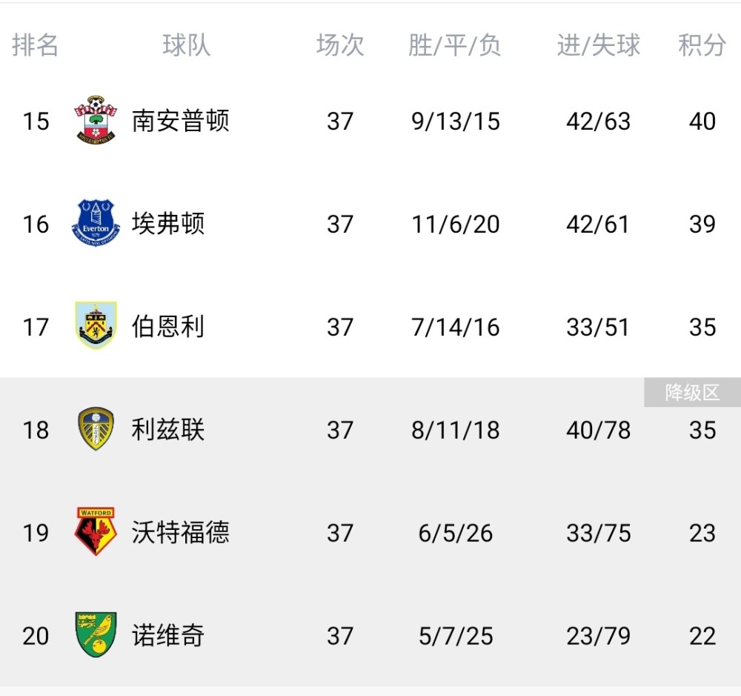Viewport: 741px width, 696px height.
Task: Click the Leeds United club crest
Action: [x=96, y=429]
